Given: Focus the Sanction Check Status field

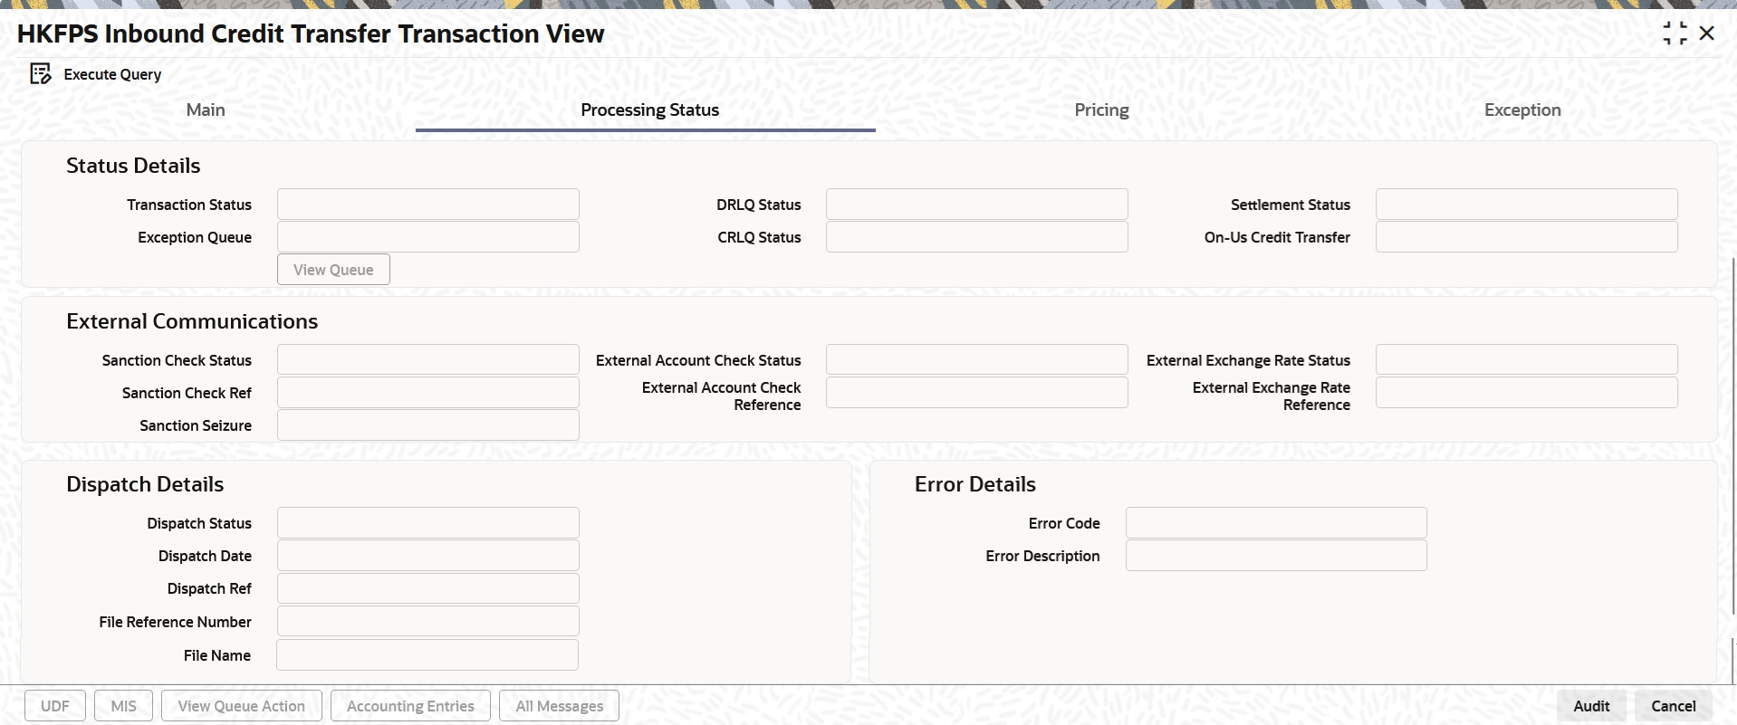Looking at the screenshot, I should [x=427, y=360].
